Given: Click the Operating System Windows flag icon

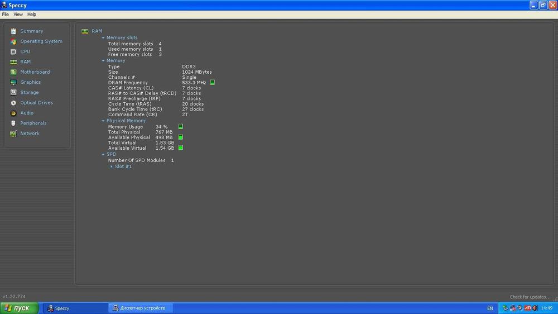Looking at the screenshot, I should 13,41.
